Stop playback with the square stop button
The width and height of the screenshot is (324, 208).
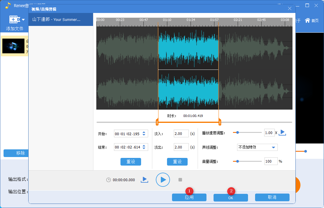(x=180, y=180)
